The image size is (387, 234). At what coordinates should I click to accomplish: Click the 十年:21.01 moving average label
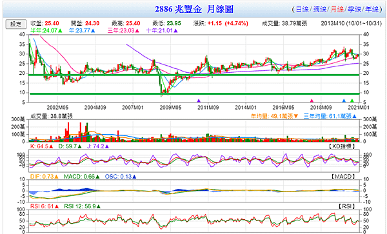tap(162, 31)
